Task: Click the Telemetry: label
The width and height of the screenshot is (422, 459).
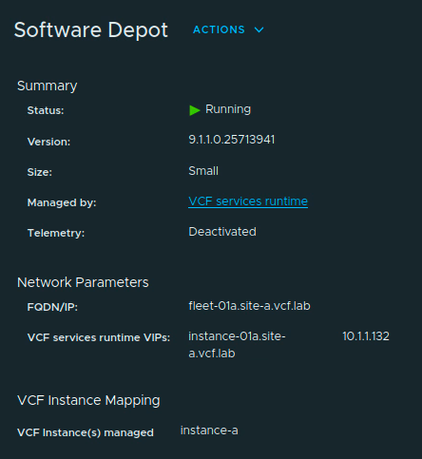Action: click(56, 233)
